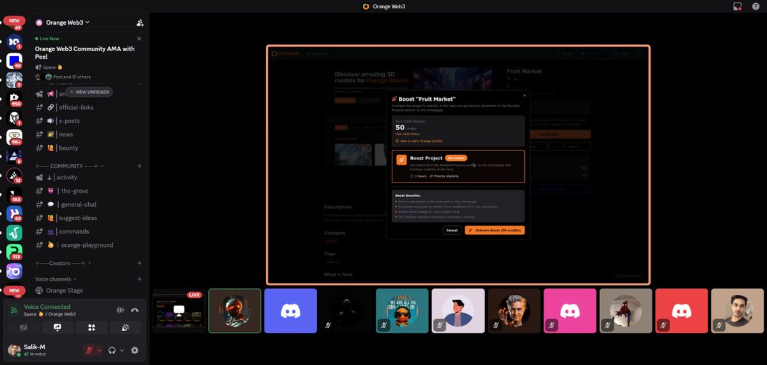Select the pink Discord logo participant tile

click(x=570, y=311)
